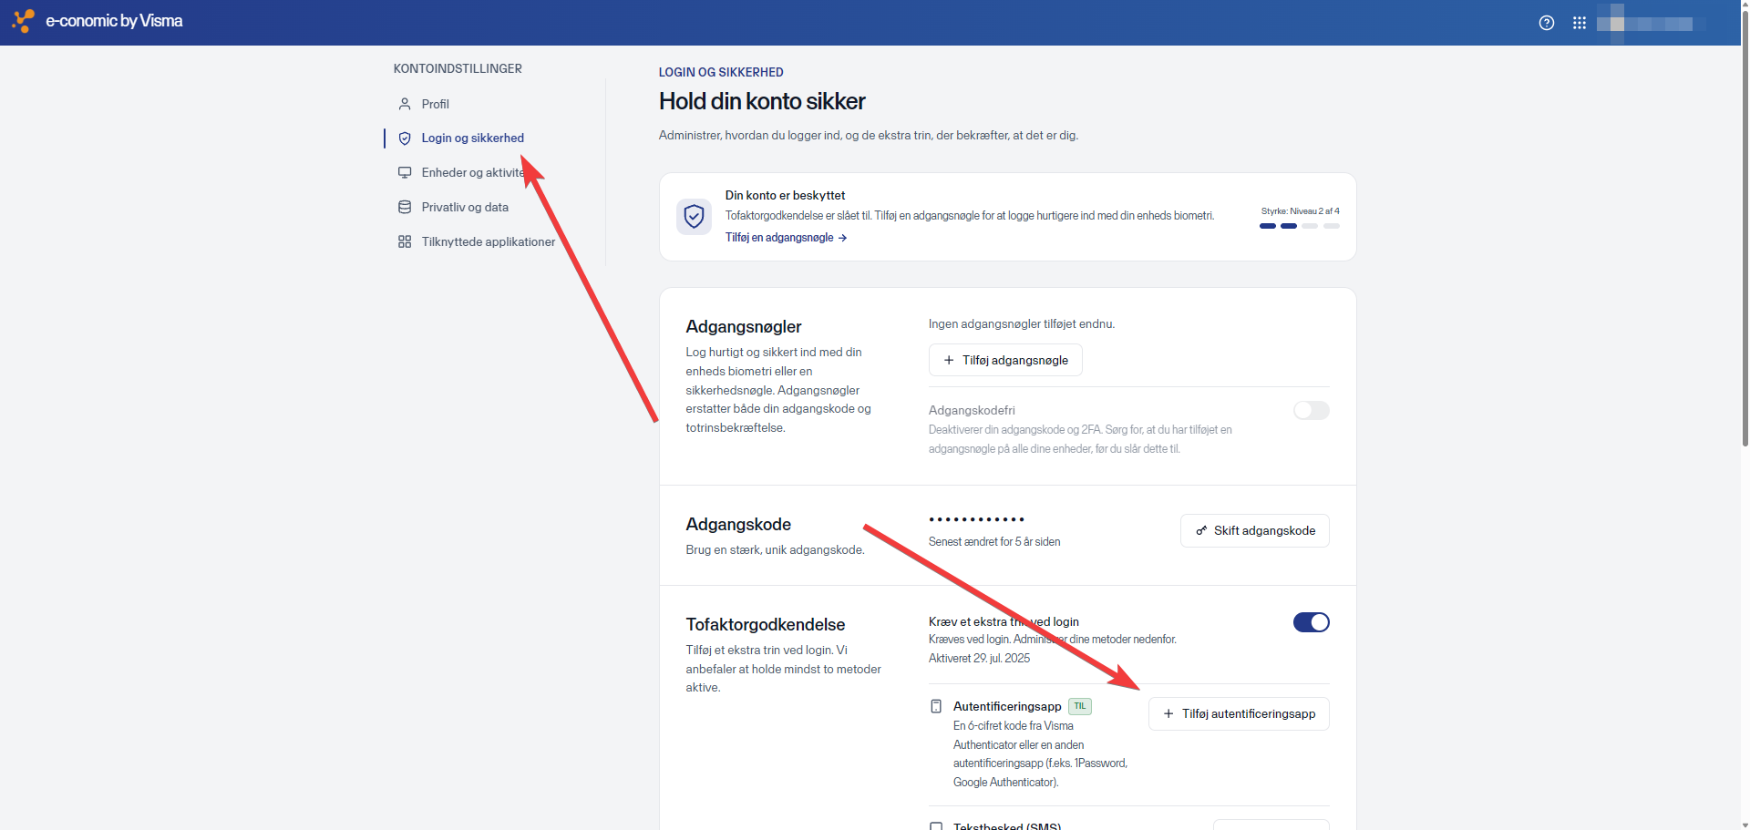Click the grid icon for Tilknyttede applikationer
Screen dimensions: 1750x830
coord(405,242)
